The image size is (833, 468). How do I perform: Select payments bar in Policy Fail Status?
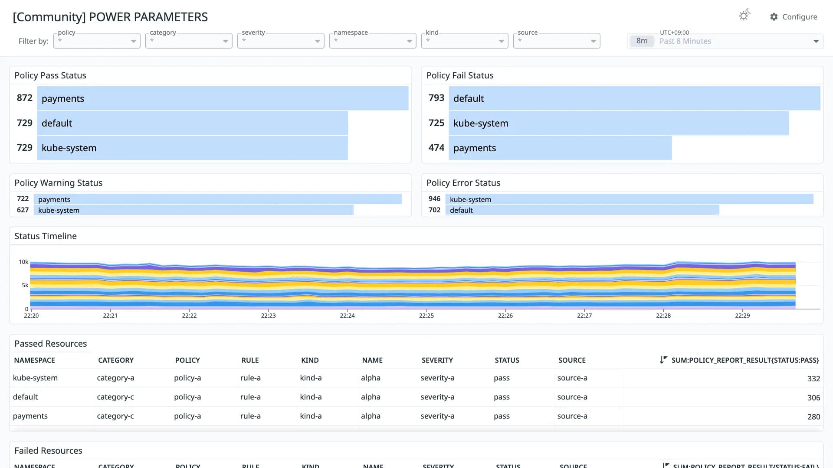click(x=560, y=148)
